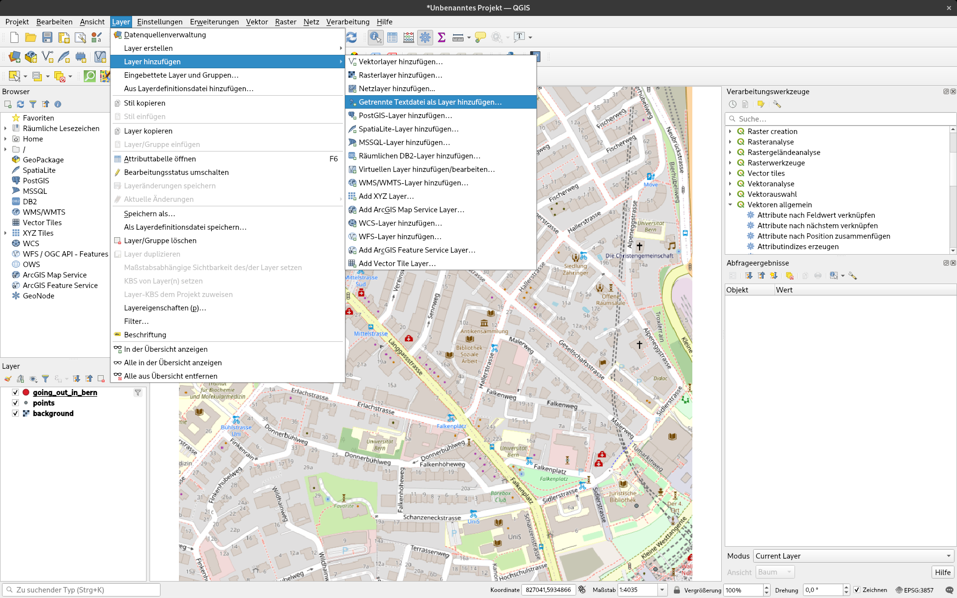Disable the Zeichnen render checkbox

[x=857, y=590]
